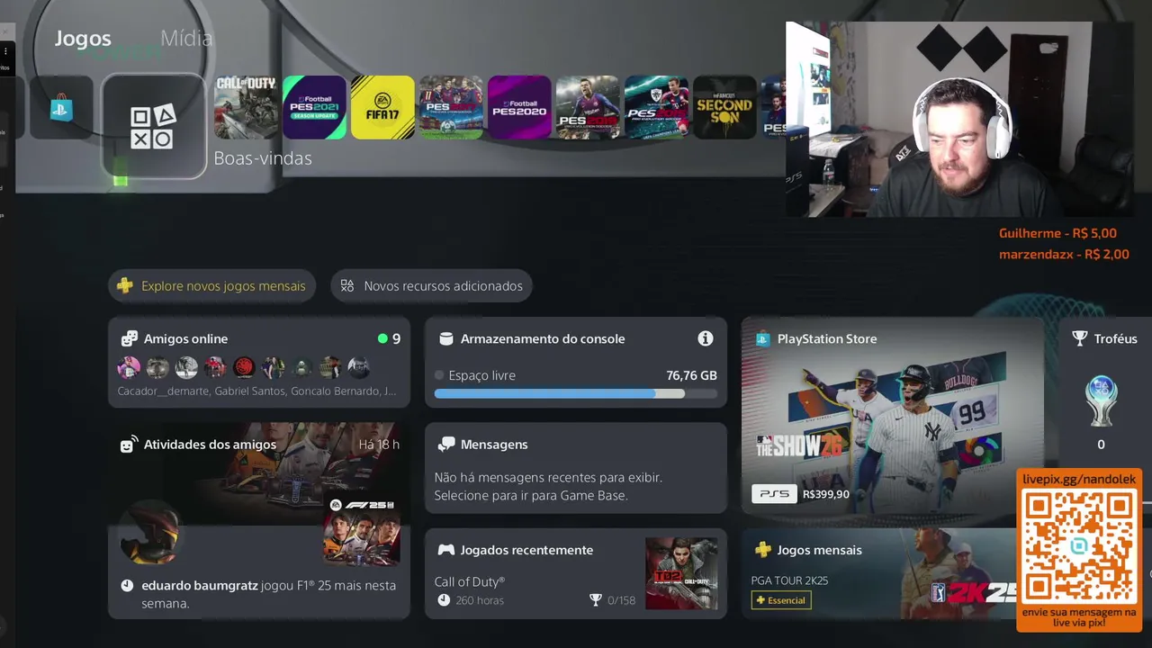Launch Call of Duty game tile
This screenshot has height=648, width=1152.
pyautogui.click(x=246, y=107)
